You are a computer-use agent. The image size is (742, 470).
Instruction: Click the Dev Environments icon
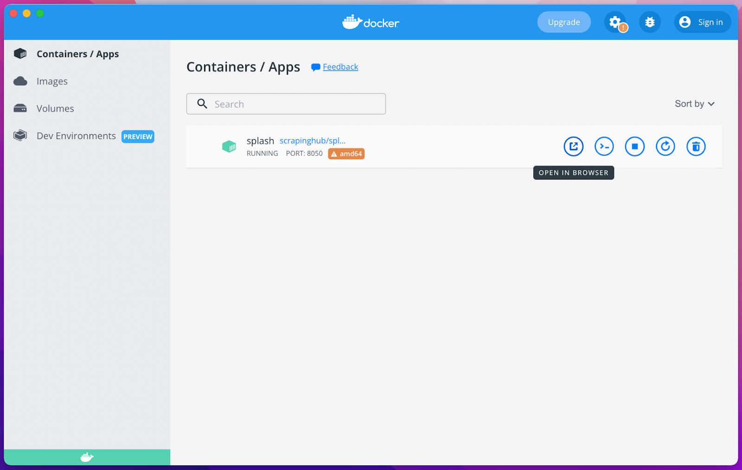(x=20, y=135)
